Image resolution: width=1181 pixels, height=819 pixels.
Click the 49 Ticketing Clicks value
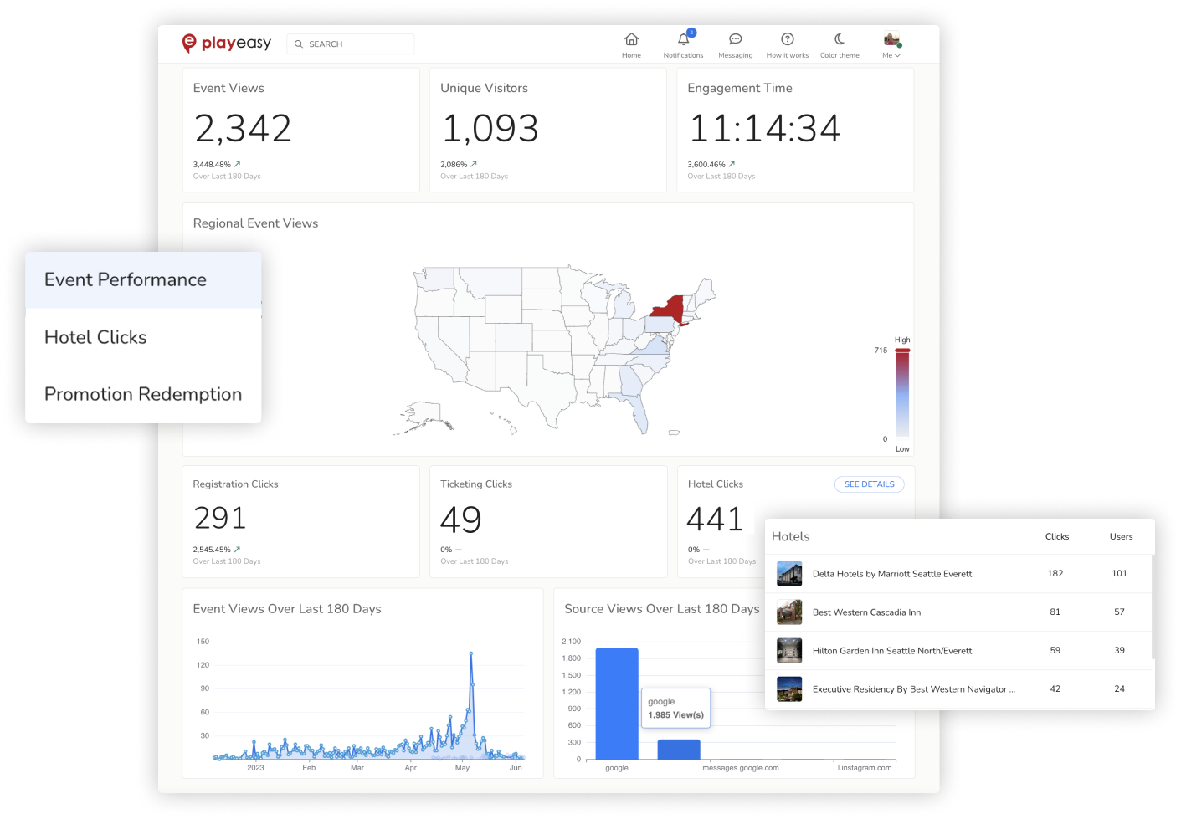461,520
